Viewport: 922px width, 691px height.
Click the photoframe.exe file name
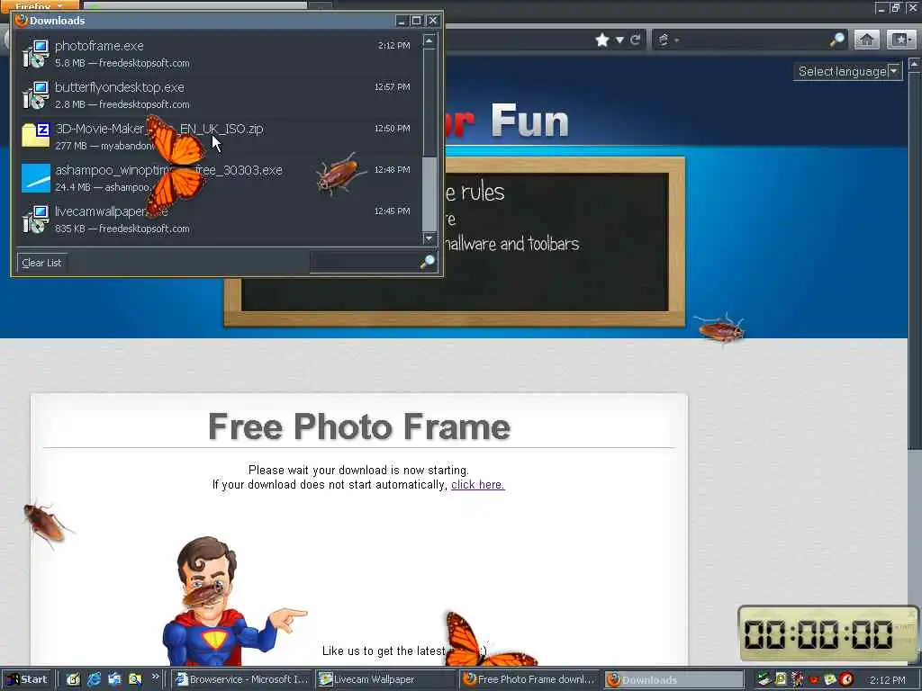click(99, 46)
